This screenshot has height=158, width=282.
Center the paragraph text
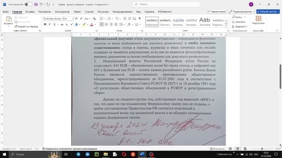point(107,25)
